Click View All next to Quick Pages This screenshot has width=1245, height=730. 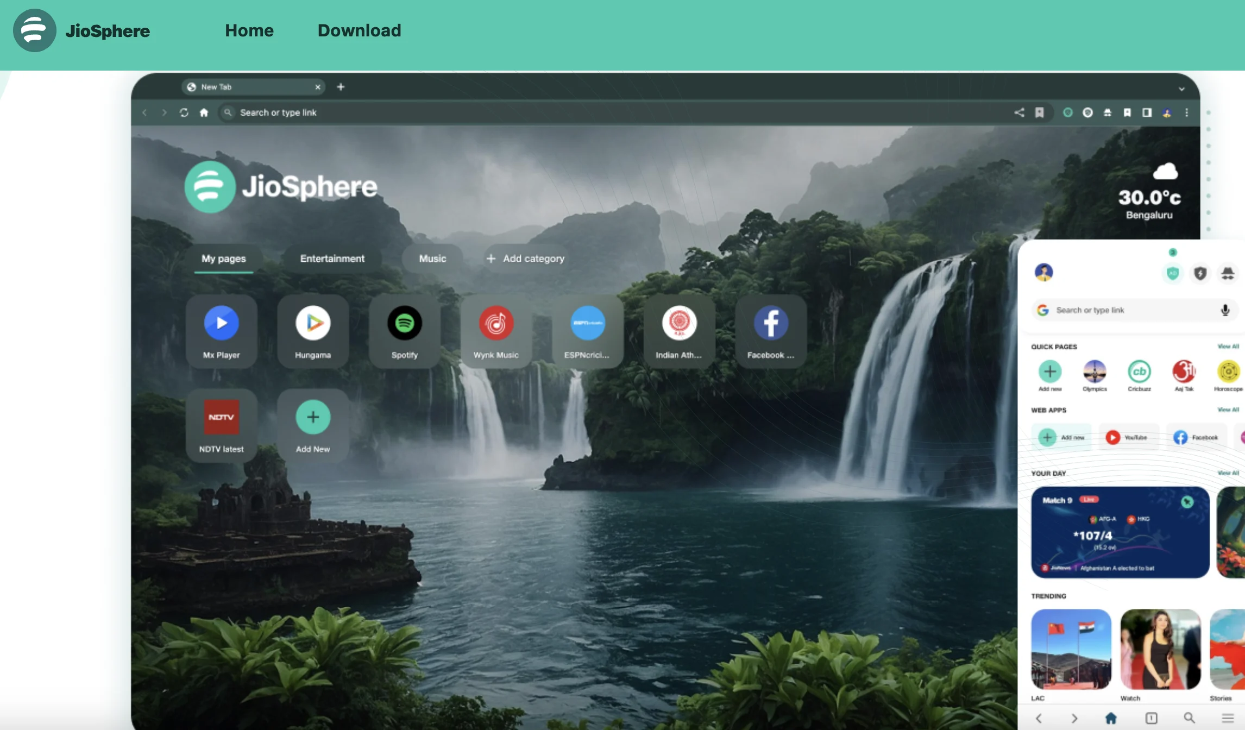[1228, 347]
